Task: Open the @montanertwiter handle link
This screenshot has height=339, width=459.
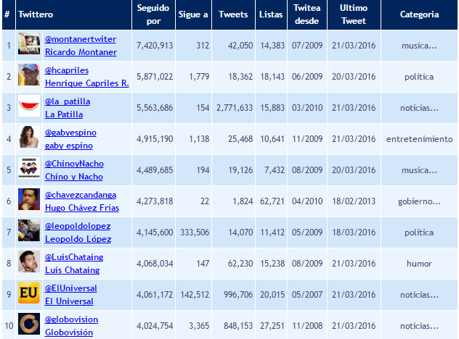Action: click(x=81, y=39)
